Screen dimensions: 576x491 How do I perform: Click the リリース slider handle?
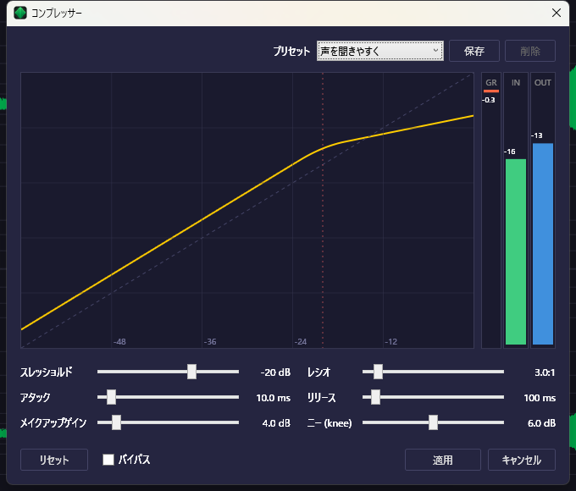375,397
